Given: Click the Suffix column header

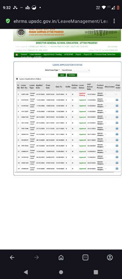Looking at the screenshot, I should 68,87.
